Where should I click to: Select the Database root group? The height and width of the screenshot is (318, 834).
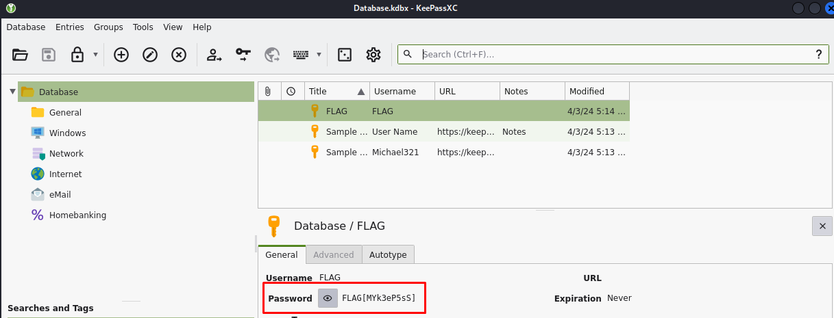(x=136, y=92)
